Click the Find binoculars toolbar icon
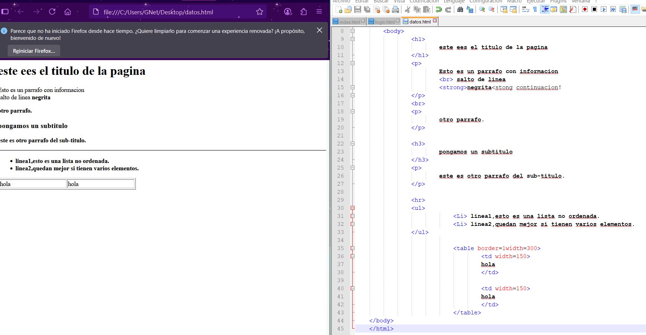 (x=460, y=9)
